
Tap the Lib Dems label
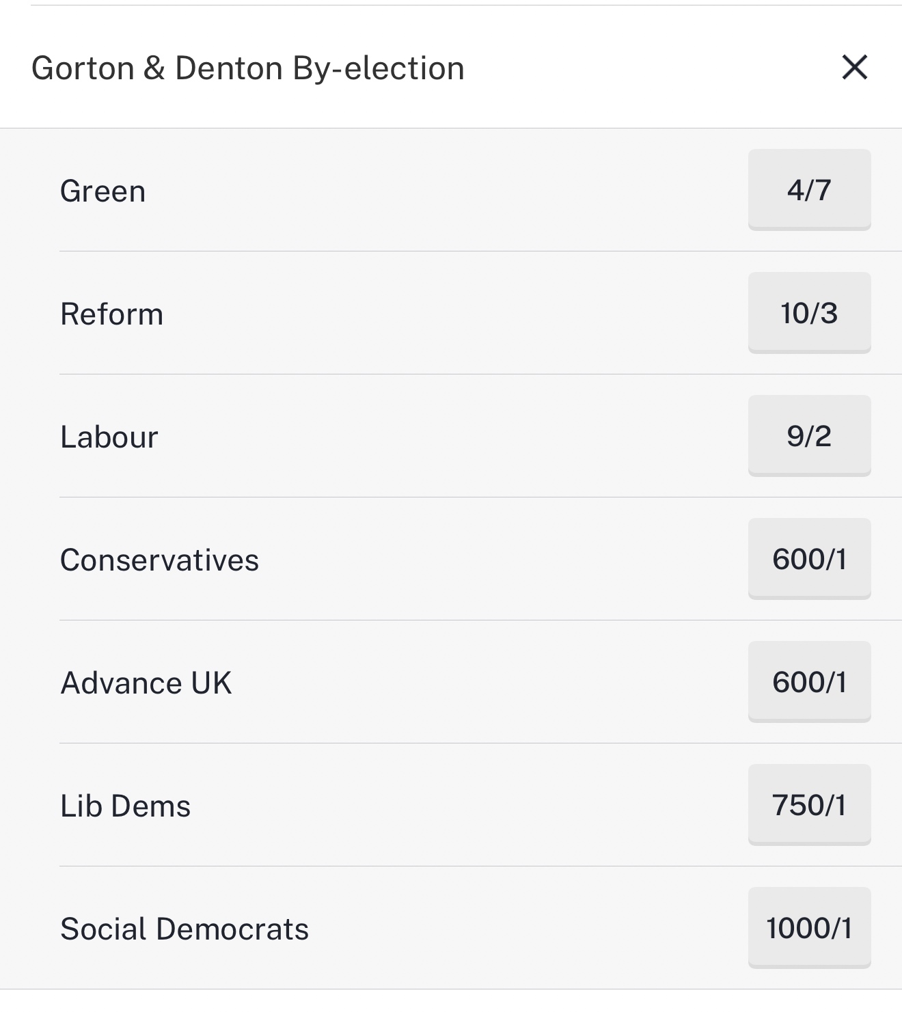click(126, 806)
